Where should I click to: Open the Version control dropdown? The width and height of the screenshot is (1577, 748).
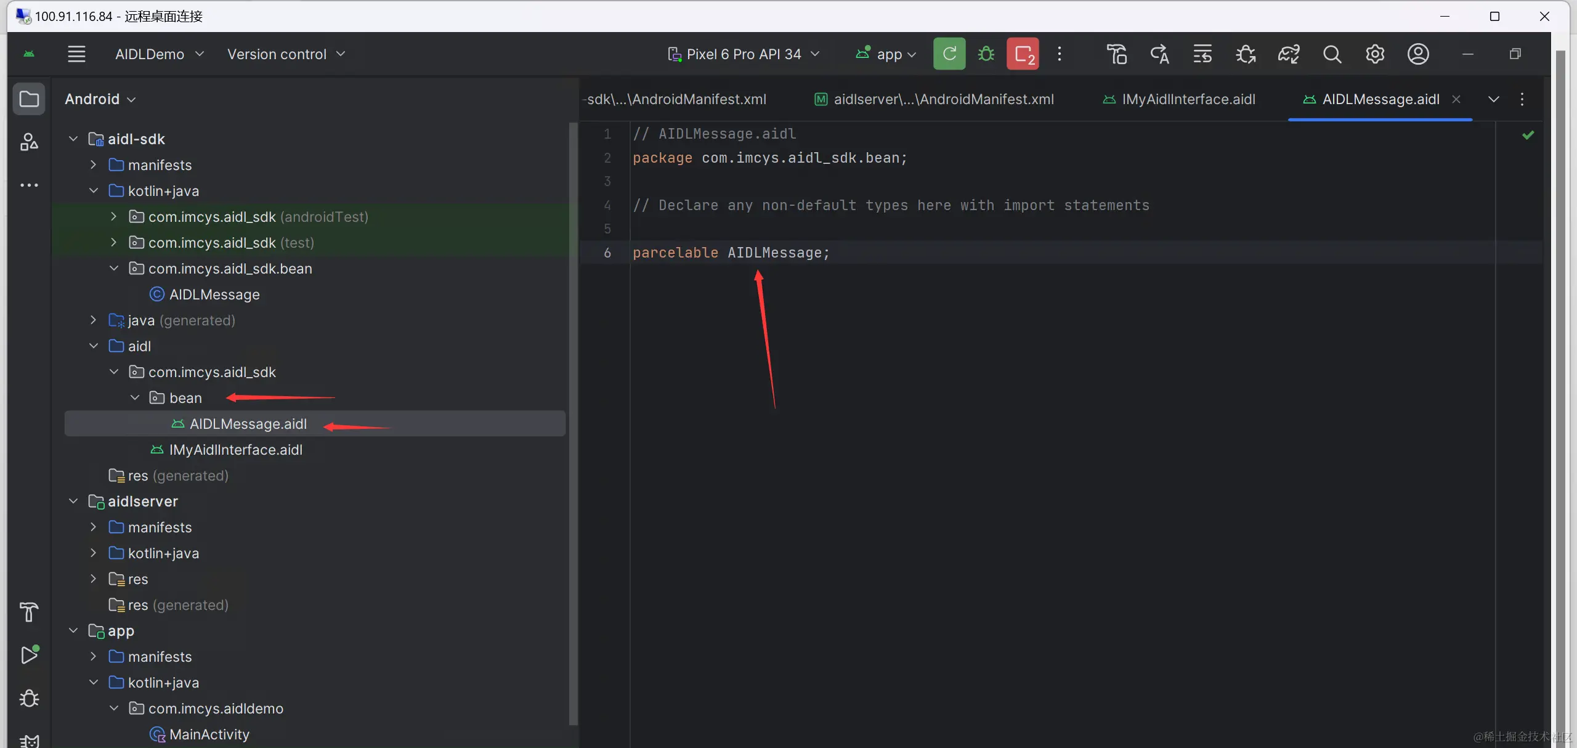pos(286,54)
